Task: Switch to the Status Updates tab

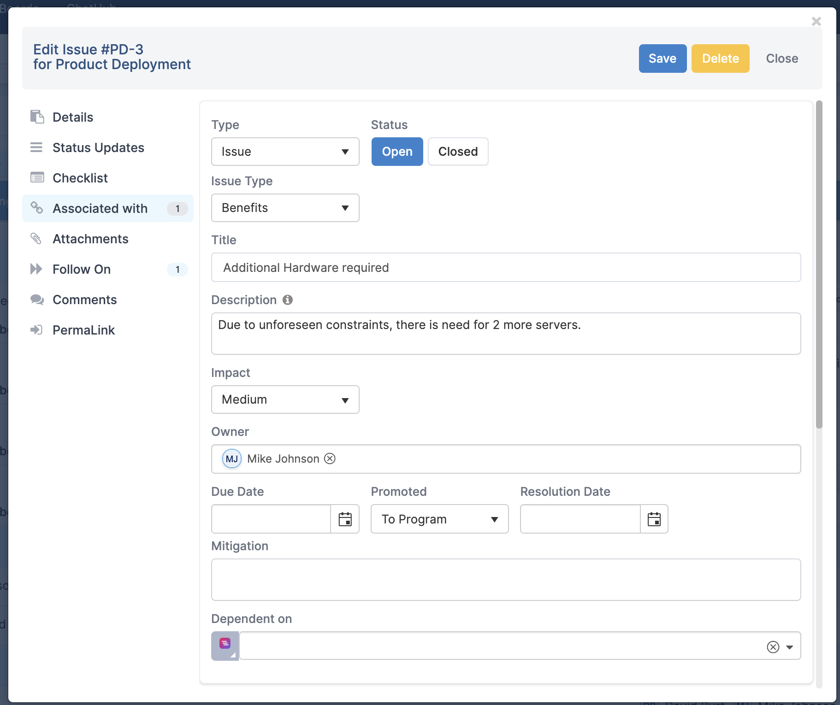Action: tap(108, 147)
